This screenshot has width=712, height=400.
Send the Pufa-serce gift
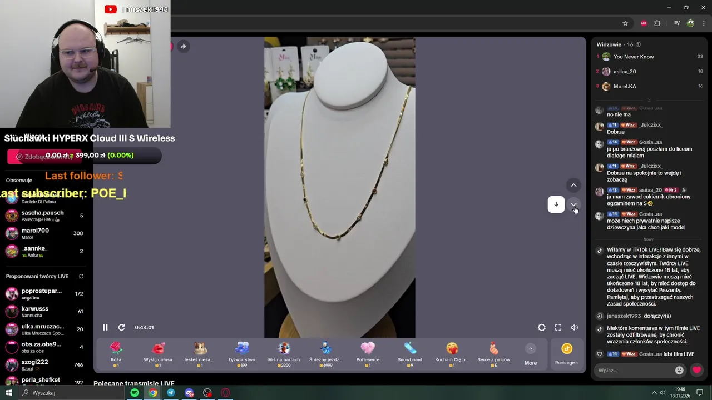[x=368, y=354]
